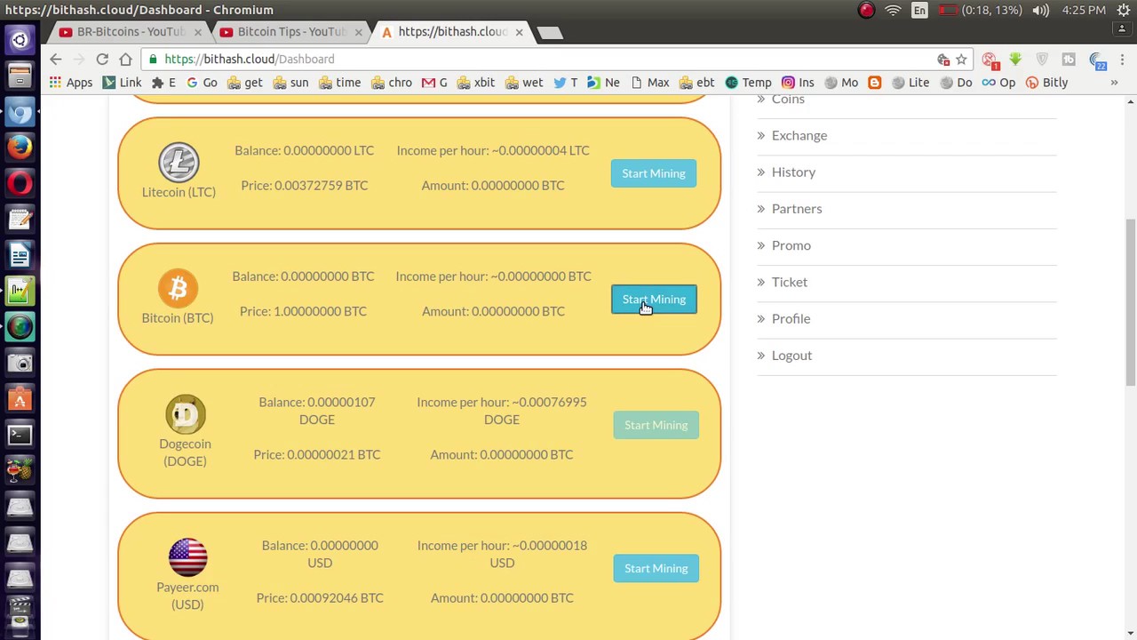
Task: Open the En keyboard layout indicator
Action: point(919,10)
